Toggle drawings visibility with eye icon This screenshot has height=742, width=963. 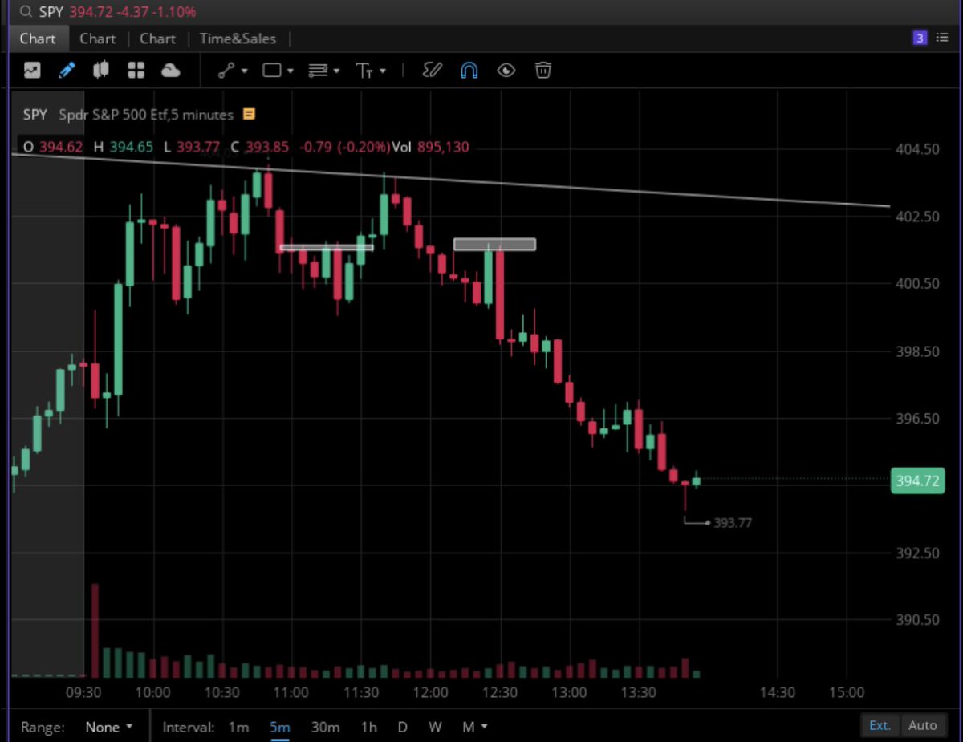506,71
